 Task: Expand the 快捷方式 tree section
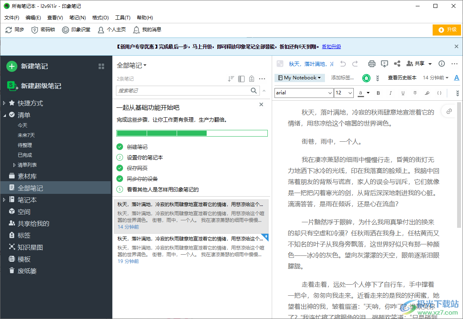(4, 103)
